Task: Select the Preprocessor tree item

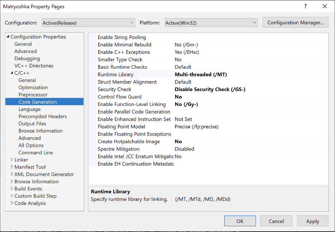Action: 33,95
